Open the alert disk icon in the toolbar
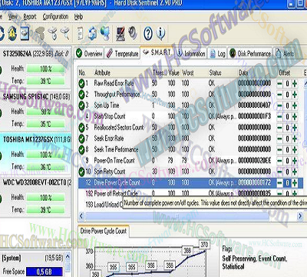The image size is (307, 277). click(x=12, y=33)
